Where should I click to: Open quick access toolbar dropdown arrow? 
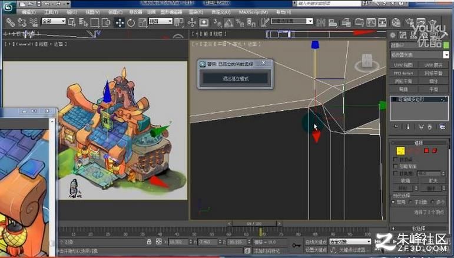coord(68,4)
